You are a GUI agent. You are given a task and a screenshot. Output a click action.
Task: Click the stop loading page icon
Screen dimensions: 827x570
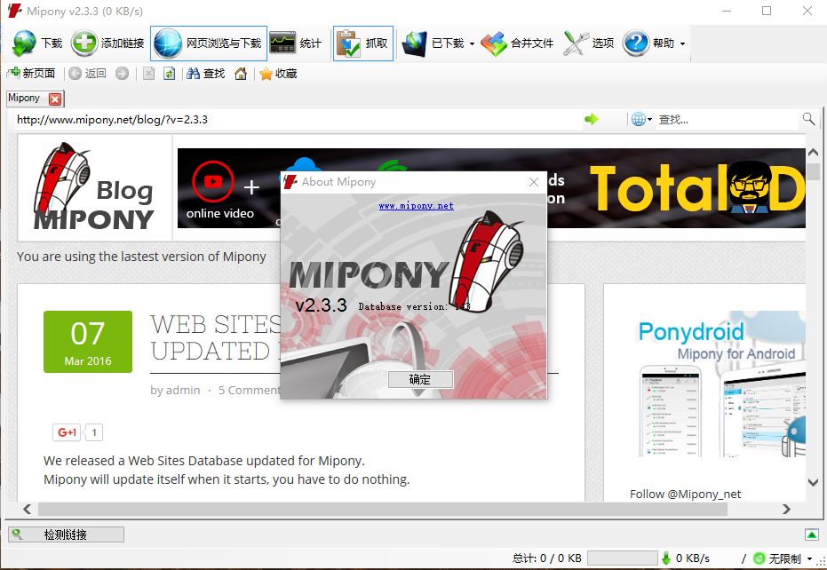(x=148, y=74)
